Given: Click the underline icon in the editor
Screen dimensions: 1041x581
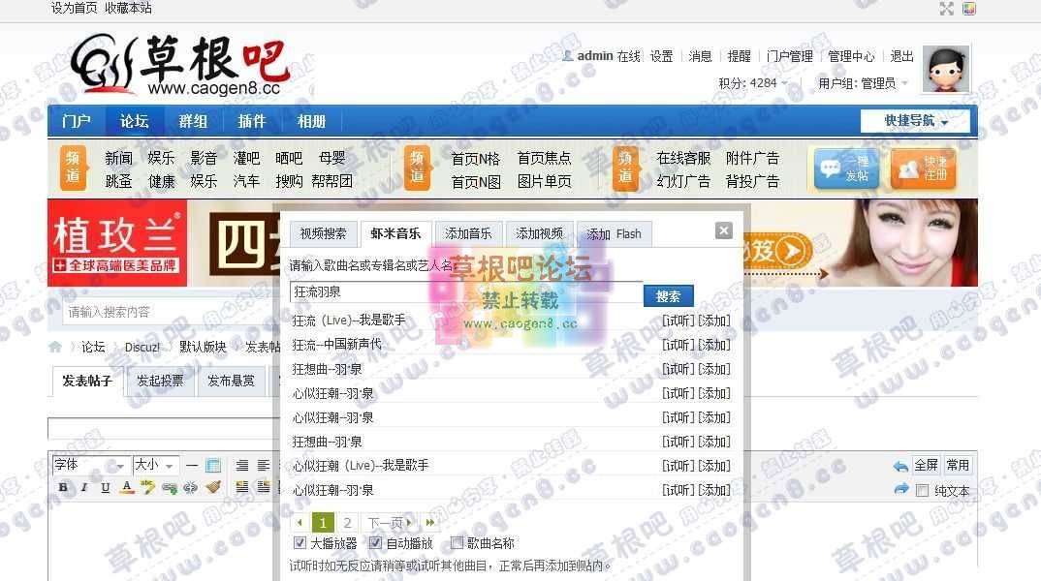Looking at the screenshot, I should pyautogui.click(x=106, y=487).
